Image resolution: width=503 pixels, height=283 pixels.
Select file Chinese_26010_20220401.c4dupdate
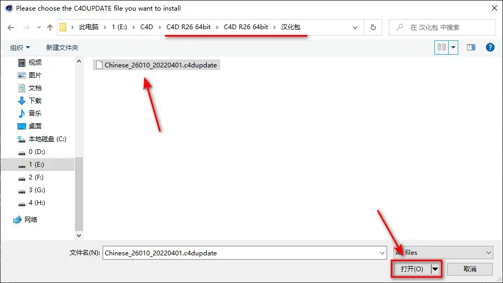[x=156, y=65]
